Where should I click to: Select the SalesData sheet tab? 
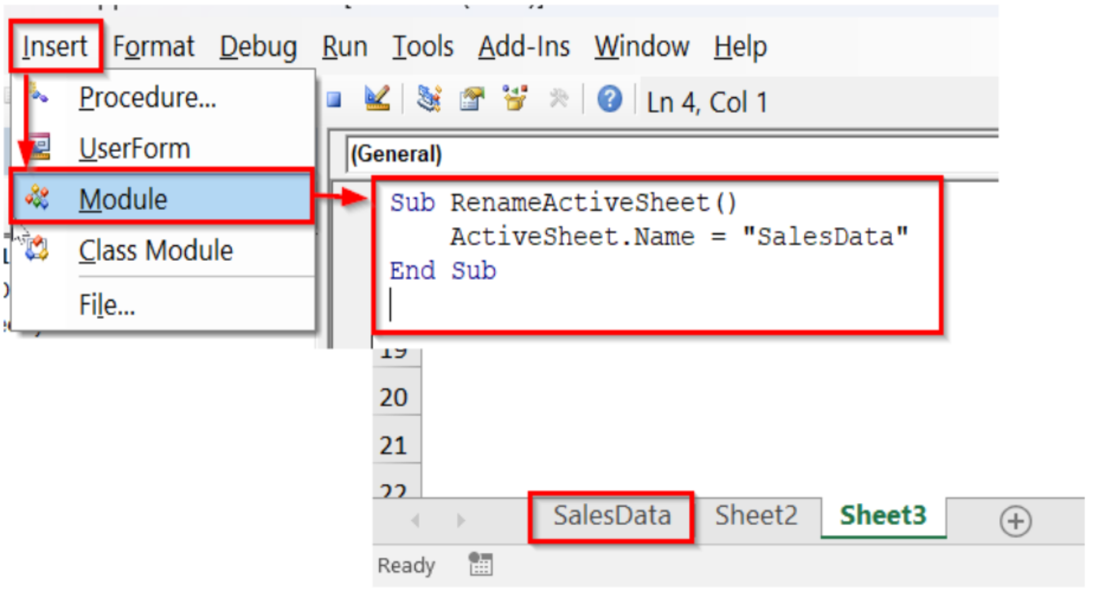(x=612, y=516)
